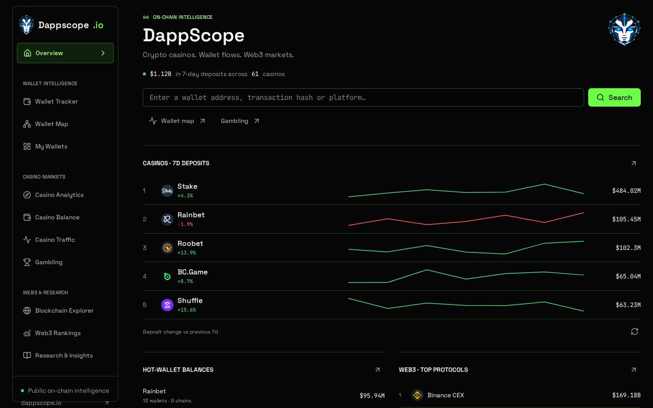Screen dimensions: 653x408
Task: Open Casino Traffic in sidebar
Action: [65, 240]
